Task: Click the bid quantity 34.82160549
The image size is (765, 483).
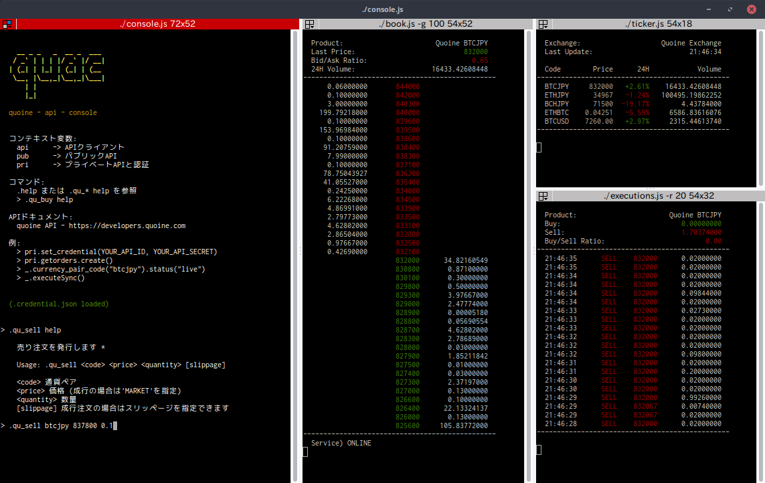Action: [466, 260]
